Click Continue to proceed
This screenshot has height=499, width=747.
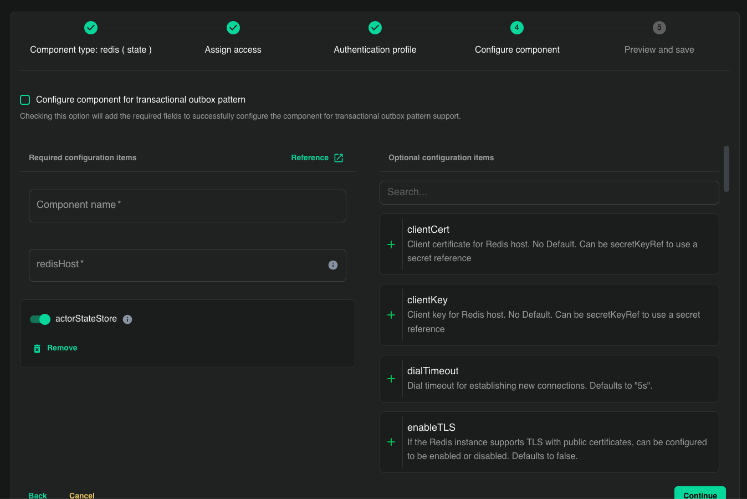click(x=700, y=493)
